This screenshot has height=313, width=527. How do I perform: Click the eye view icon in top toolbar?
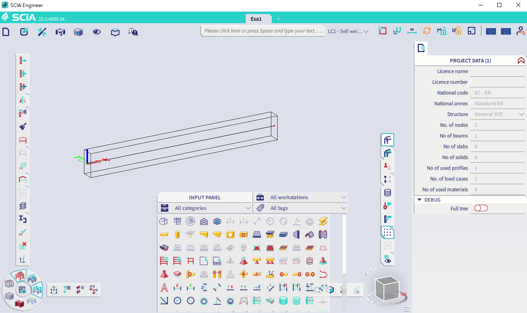(97, 32)
